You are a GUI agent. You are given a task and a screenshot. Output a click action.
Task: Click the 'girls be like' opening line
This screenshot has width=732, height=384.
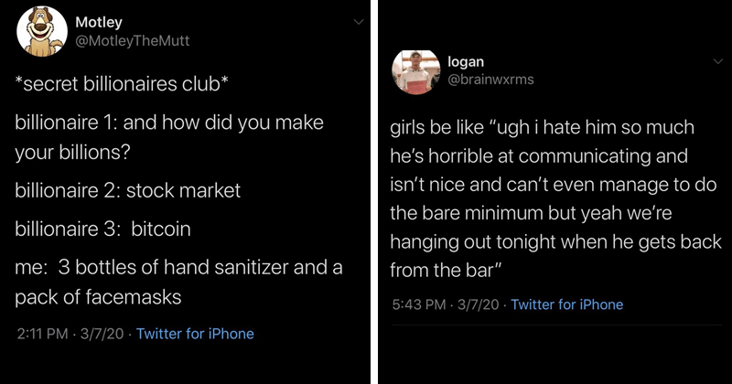(543, 127)
